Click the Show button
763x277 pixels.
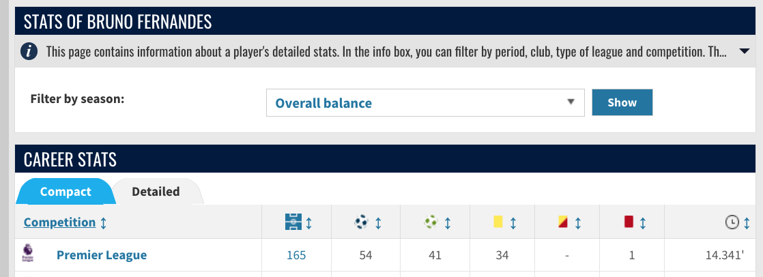[622, 102]
